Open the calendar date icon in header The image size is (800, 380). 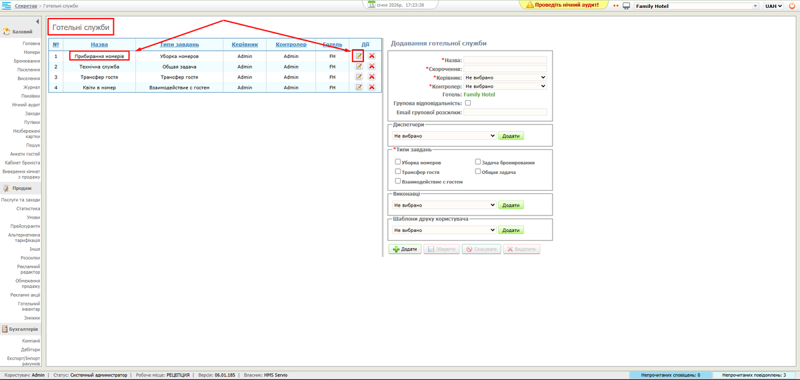point(371,5)
